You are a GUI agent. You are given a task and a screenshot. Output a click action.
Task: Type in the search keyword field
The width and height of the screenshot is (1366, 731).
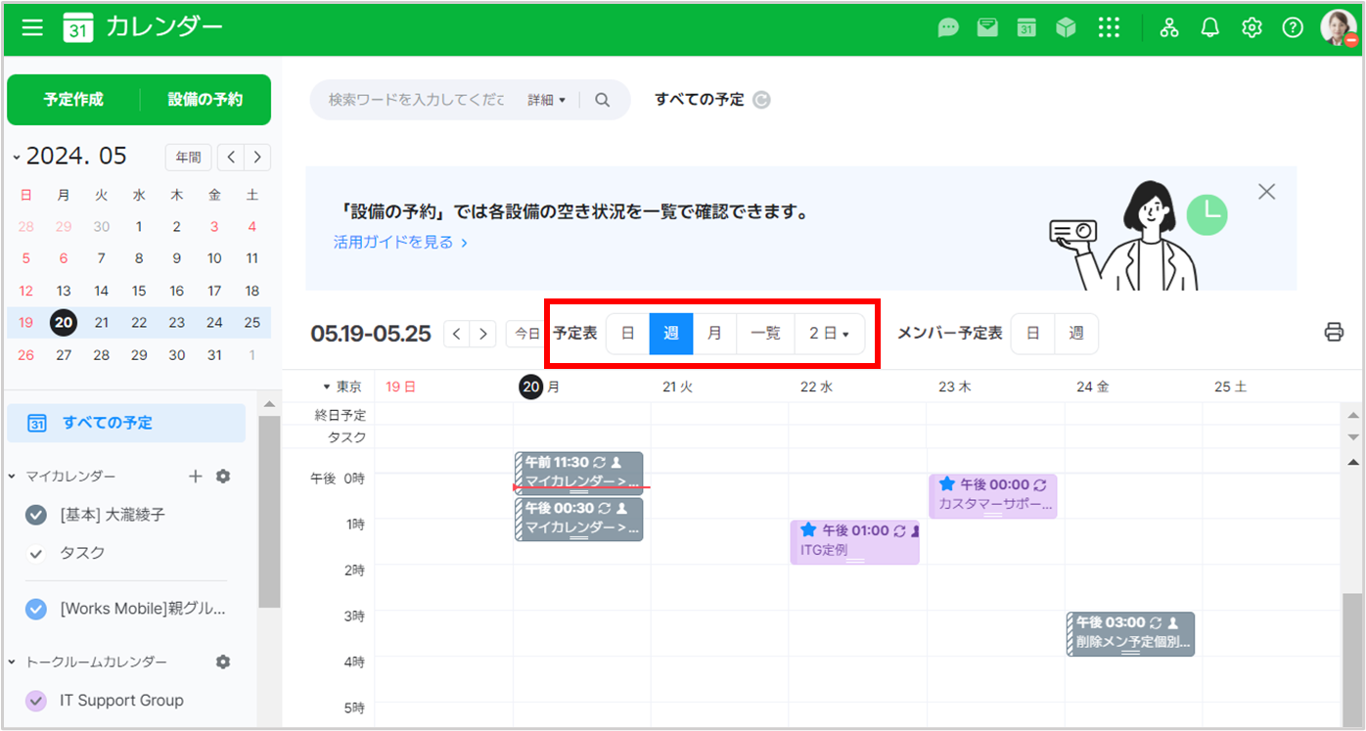pyautogui.click(x=416, y=100)
